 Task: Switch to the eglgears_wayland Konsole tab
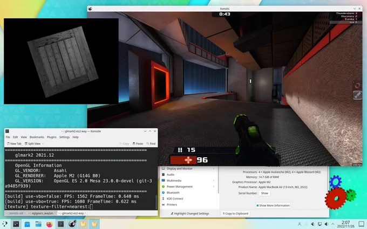[x=42, y=213]
